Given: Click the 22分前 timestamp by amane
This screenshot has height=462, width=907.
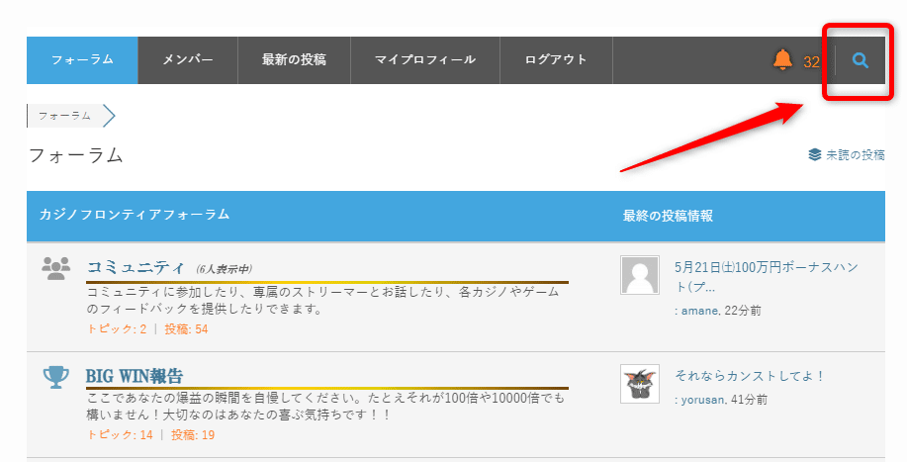Looking at the screenshot, I should (743, 311).
